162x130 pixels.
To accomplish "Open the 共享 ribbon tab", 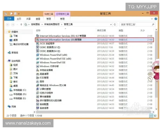I will pos(28,19).
